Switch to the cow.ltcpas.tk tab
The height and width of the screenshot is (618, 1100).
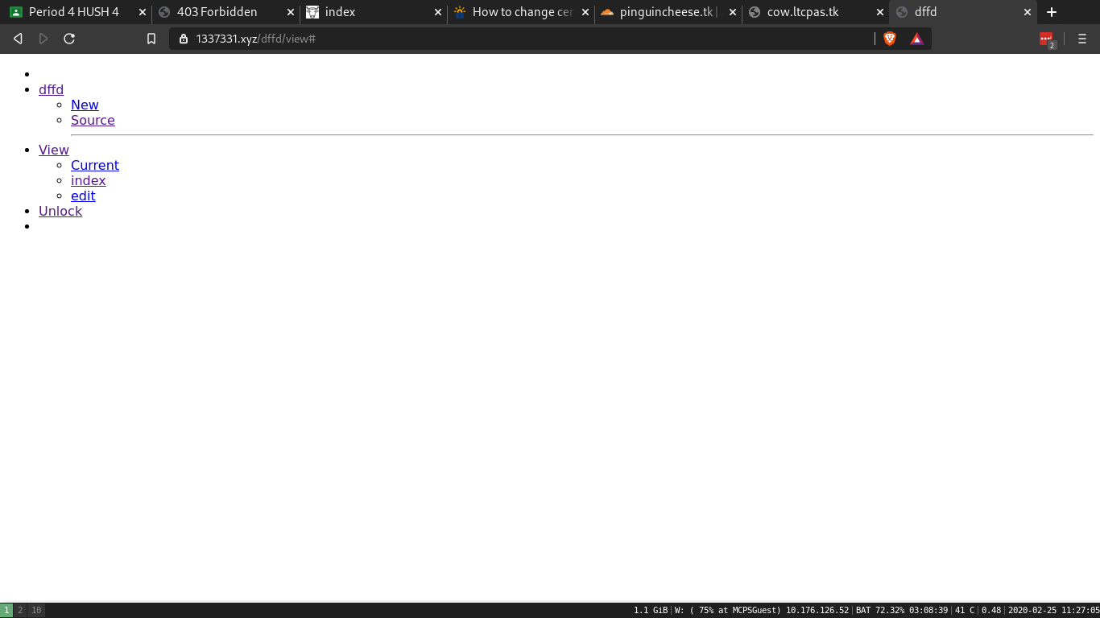803,12
